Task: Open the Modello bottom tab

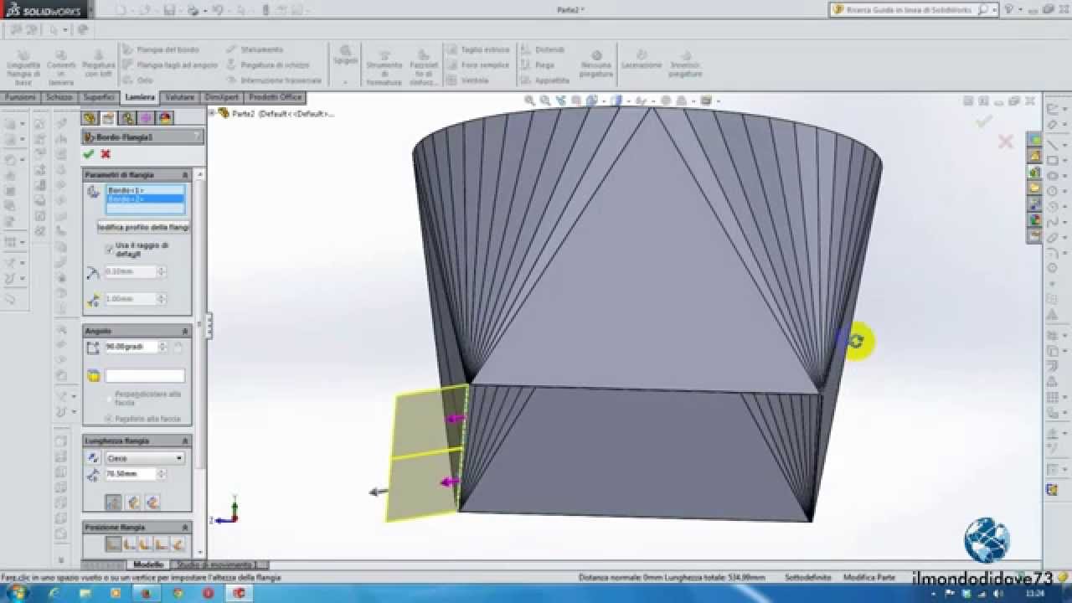Action: [148, 564]
